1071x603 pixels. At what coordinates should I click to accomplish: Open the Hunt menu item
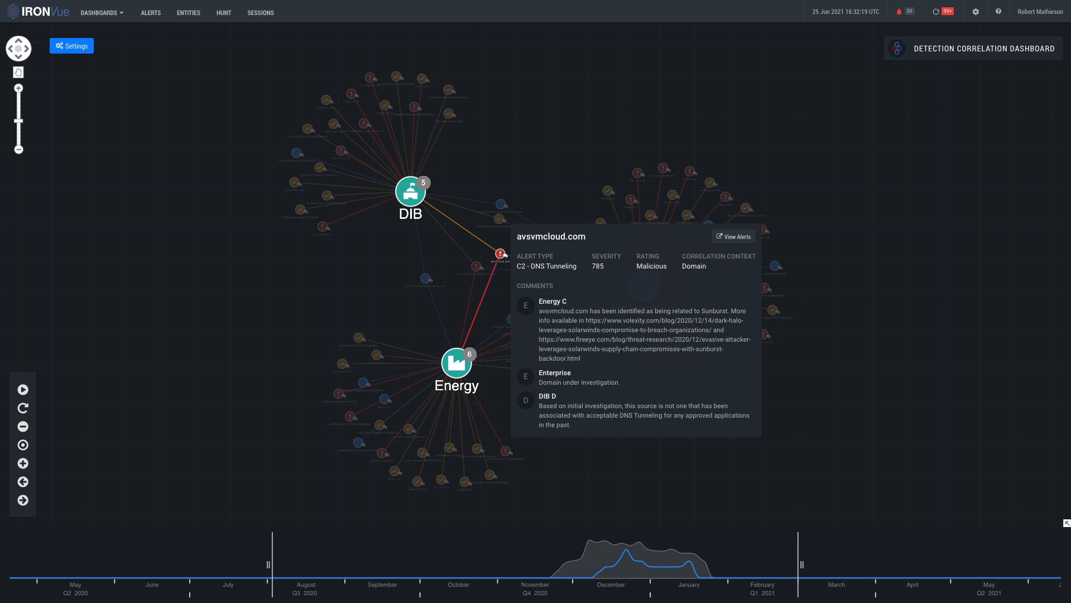point(224,12)
